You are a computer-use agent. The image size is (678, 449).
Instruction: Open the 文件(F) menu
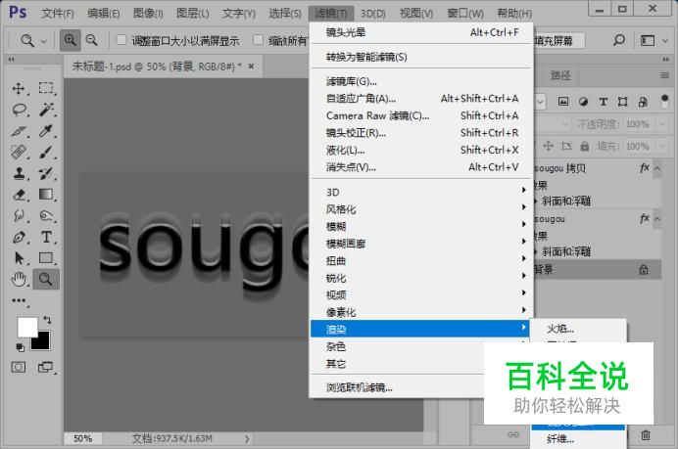pyautogui.click(x=58, y=14)
